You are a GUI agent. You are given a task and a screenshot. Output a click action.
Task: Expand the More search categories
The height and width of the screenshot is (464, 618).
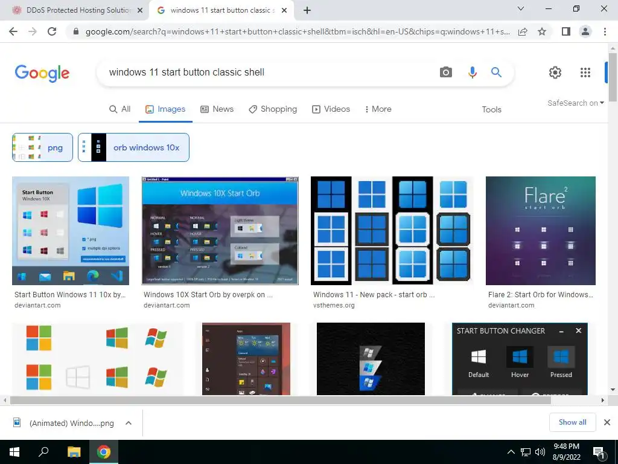378,109
